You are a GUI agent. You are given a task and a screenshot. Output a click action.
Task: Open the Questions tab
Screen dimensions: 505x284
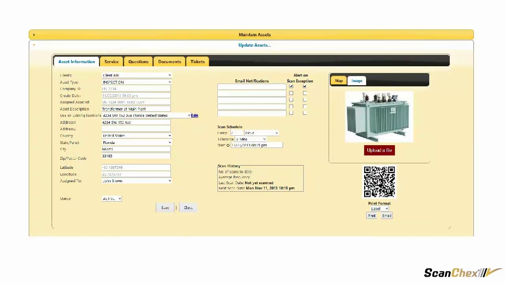pyautogui.click(x=138, y=62)
